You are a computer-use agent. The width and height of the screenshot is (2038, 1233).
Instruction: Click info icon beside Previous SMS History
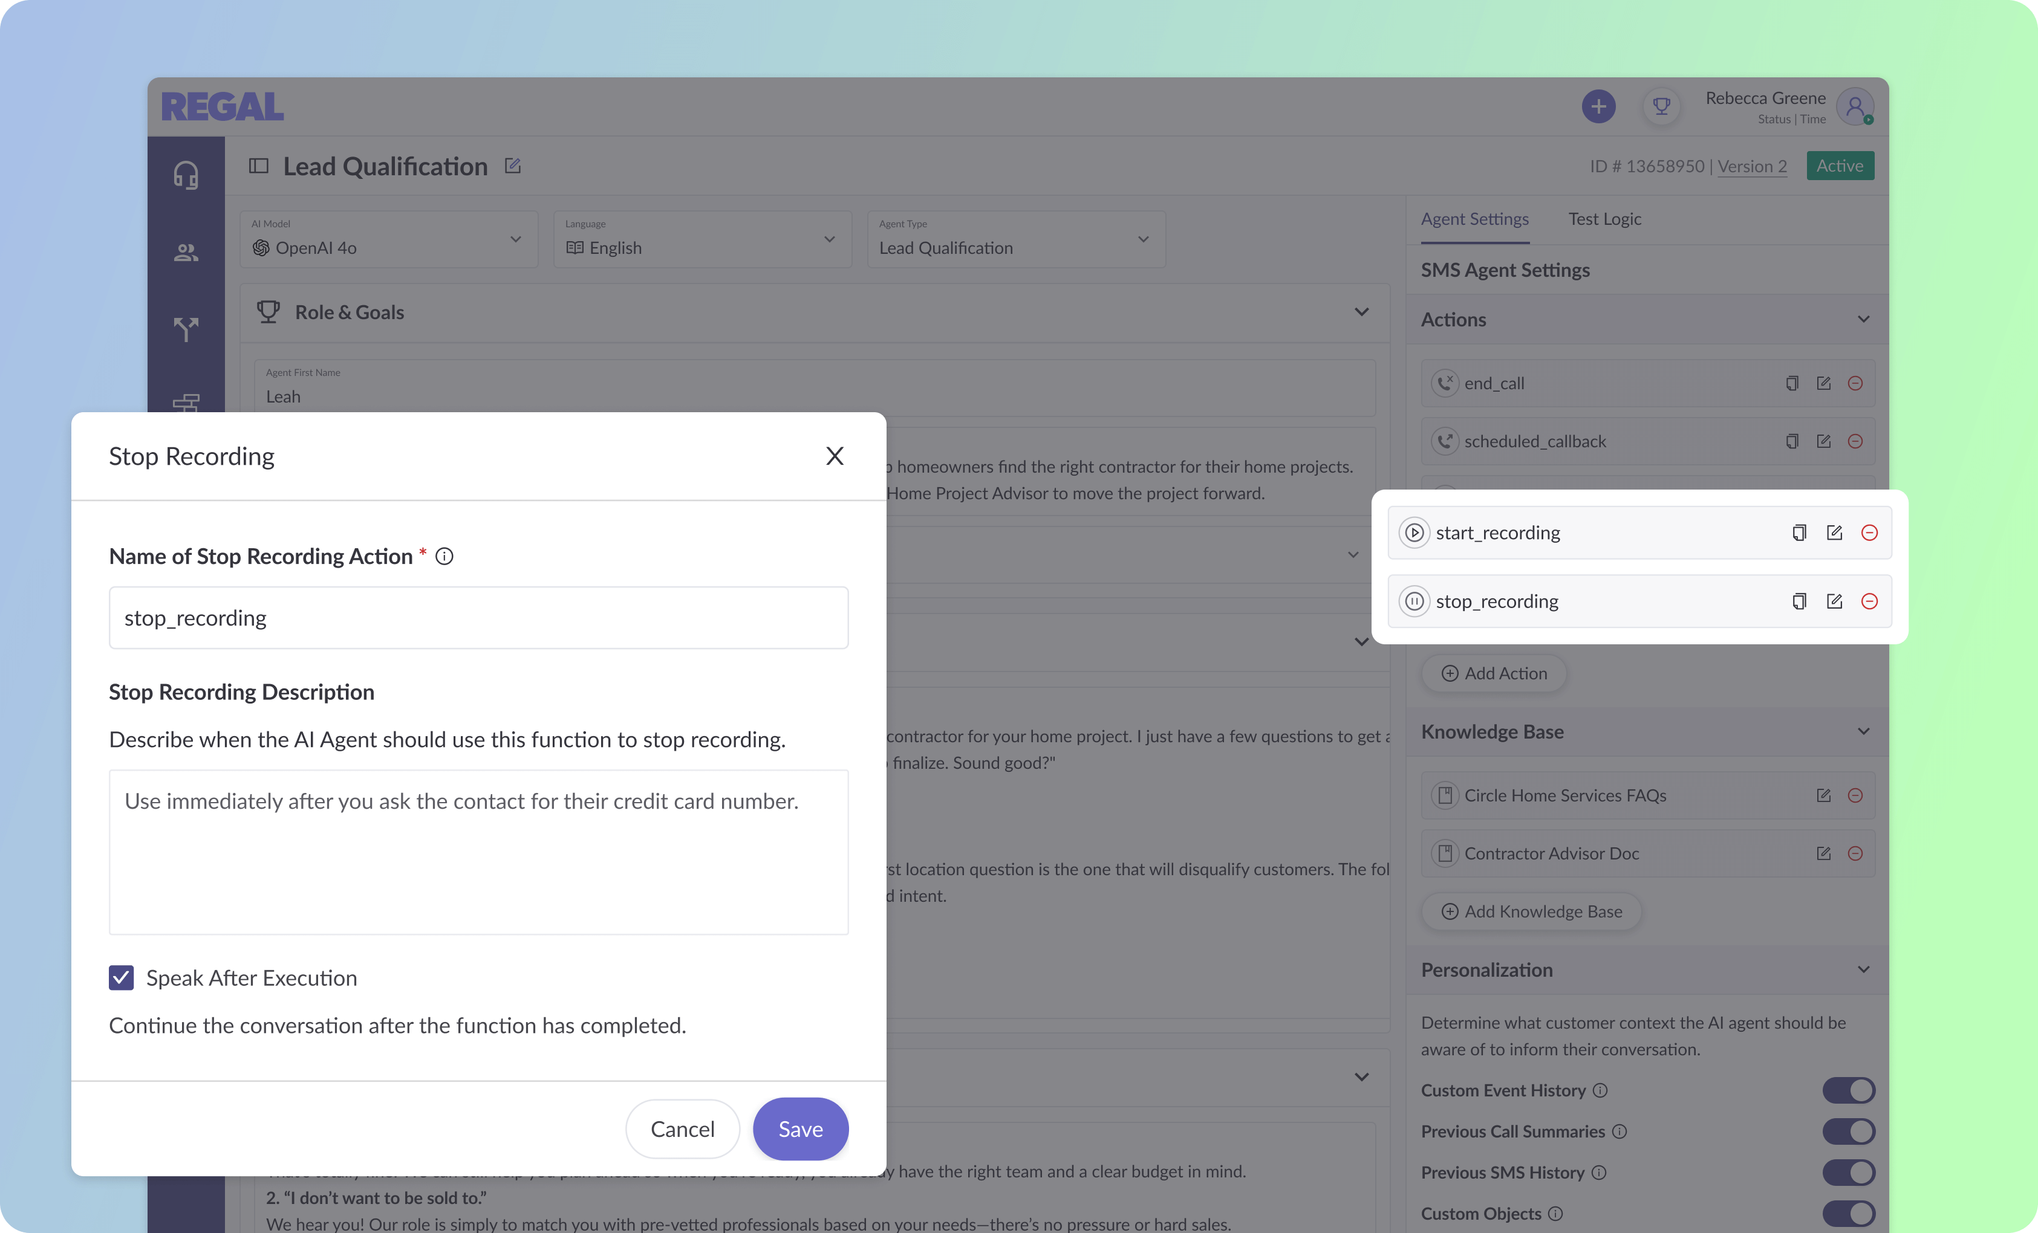coord(1599,1173)
